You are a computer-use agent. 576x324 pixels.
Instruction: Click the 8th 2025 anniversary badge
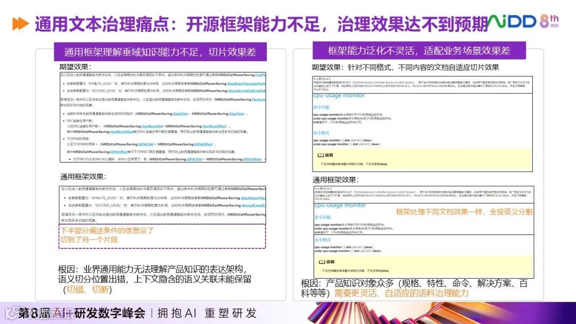[549, 21]
